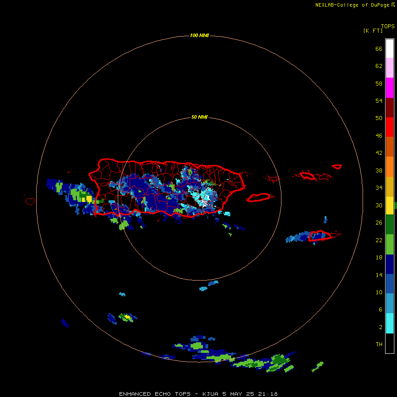This screenshot has height=397, width=397.
Task: Click the 58 value on the legend
Action: tap(379, 83)
